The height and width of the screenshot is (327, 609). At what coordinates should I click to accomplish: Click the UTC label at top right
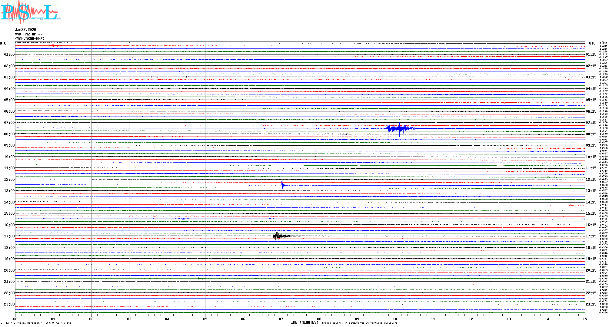[x=592, y=43]
